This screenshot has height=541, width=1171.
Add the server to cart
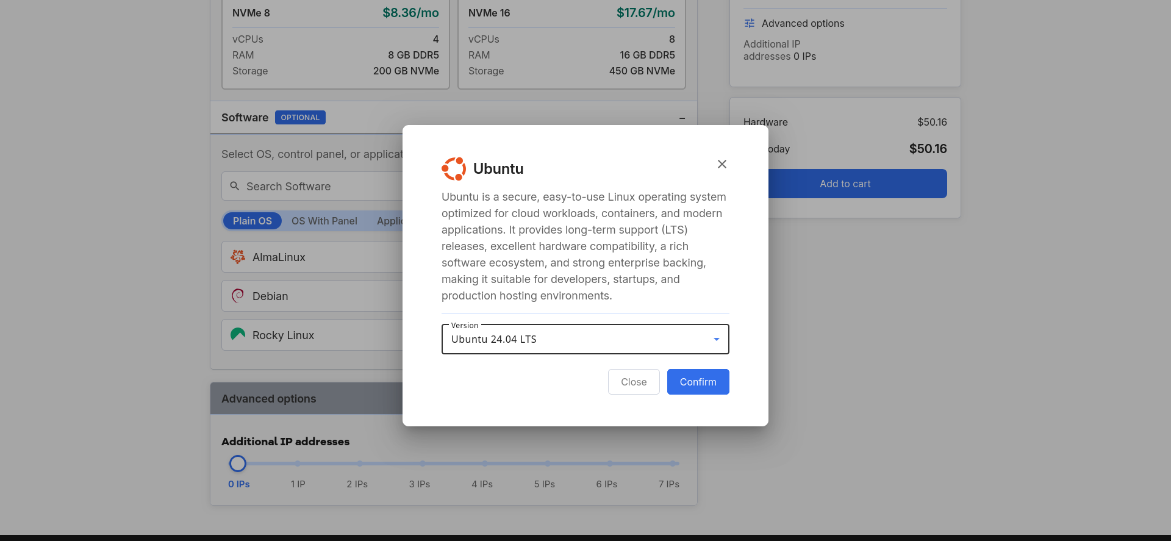[x=845, y=184]
